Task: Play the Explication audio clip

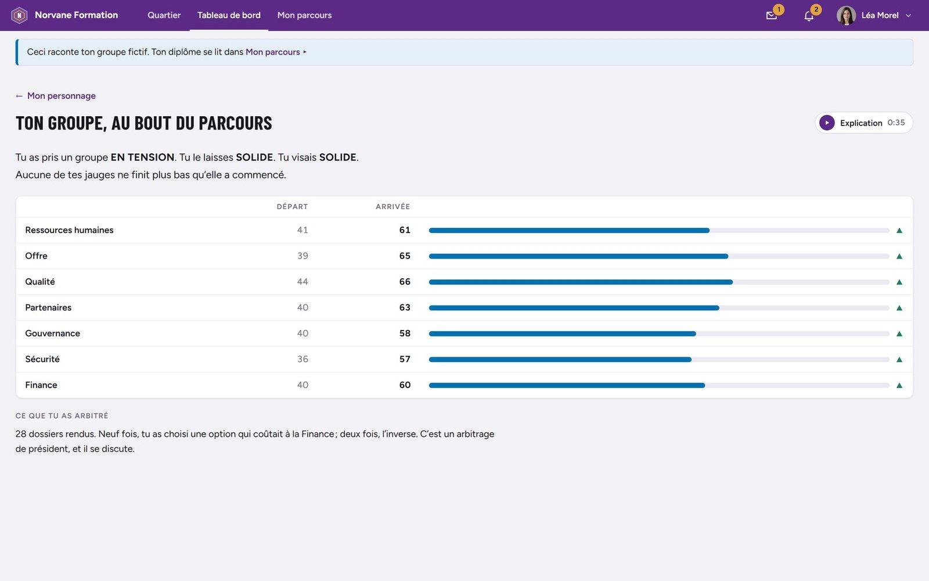Action: pos(827,123)
